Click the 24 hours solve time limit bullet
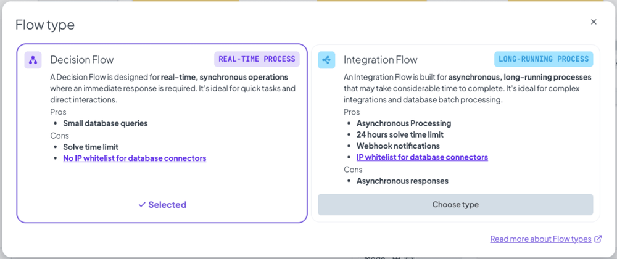617x259 pixels. 400,135
